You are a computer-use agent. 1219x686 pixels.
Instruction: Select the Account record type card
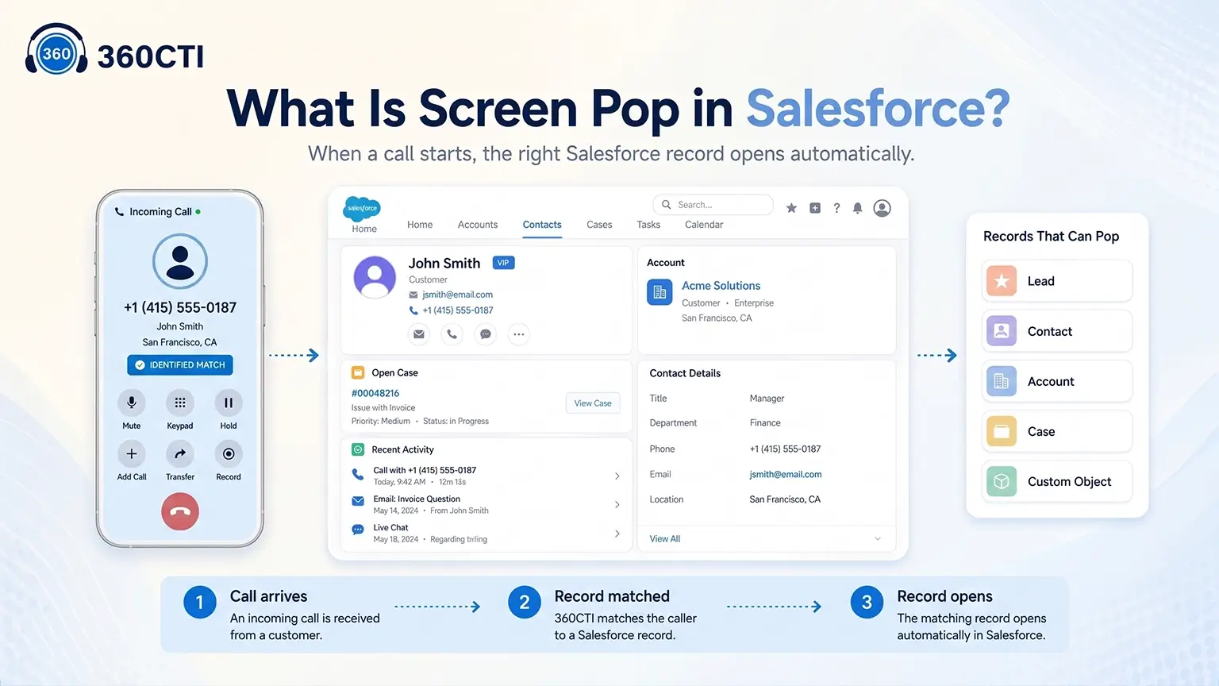pyautogui.click(x=1057, y=381)
